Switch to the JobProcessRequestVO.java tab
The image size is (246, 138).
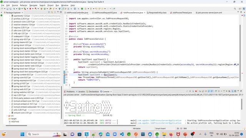pos(105,13)
